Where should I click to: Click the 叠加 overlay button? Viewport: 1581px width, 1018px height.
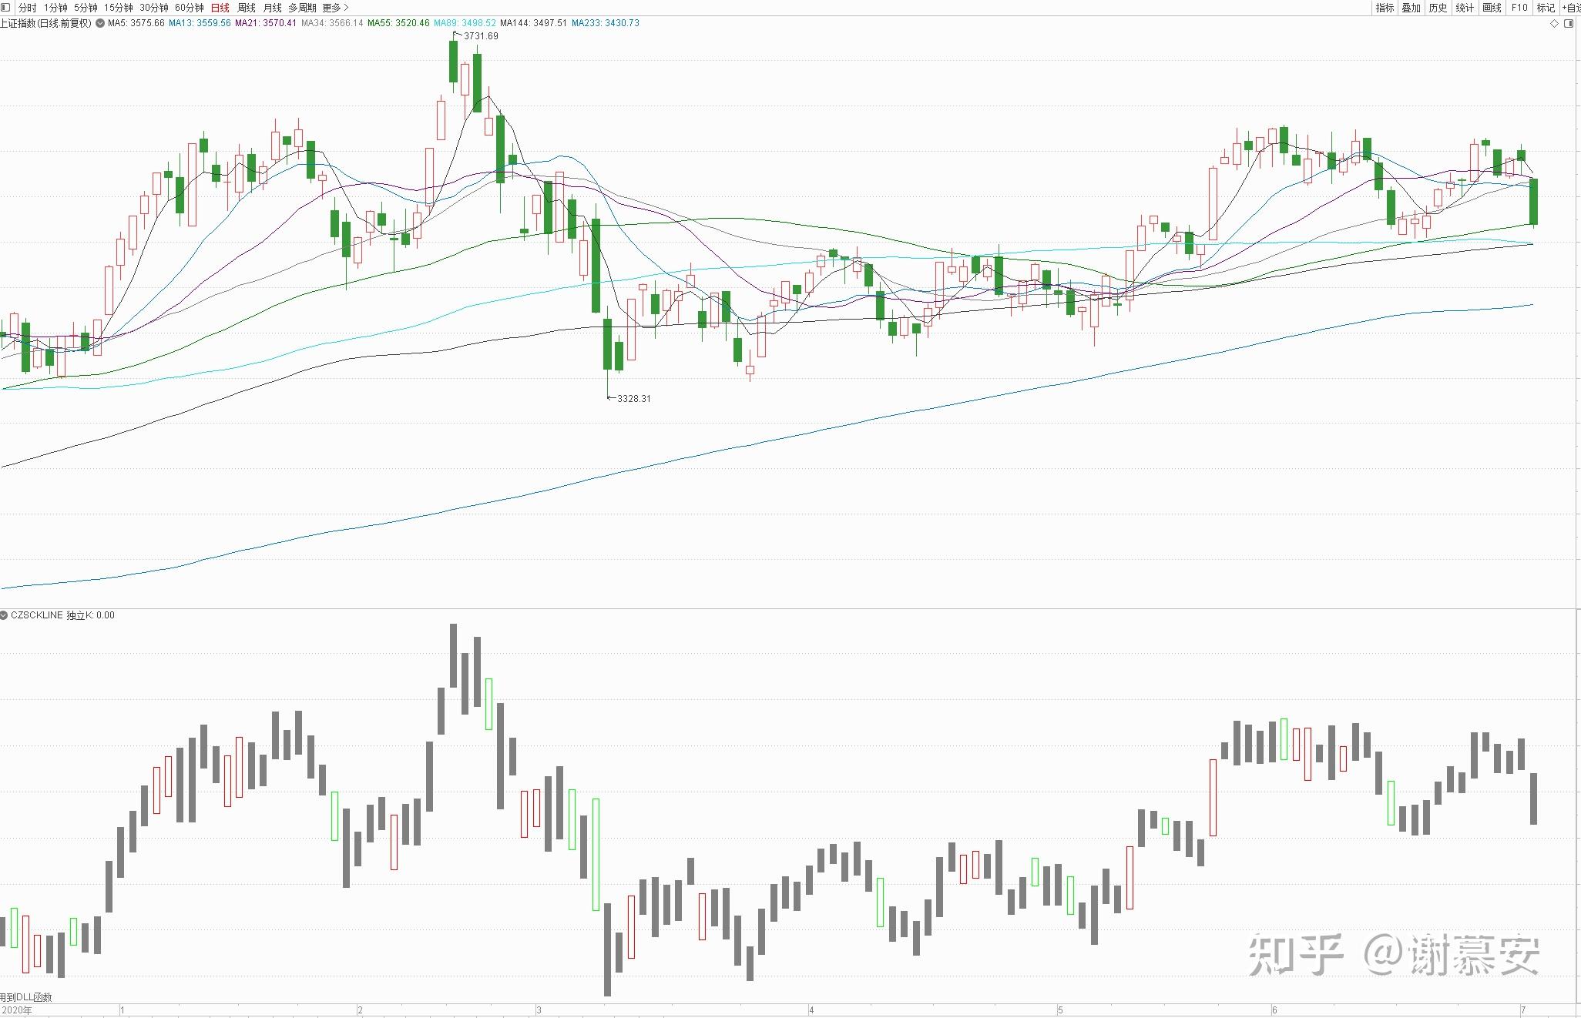[1411, 8]
